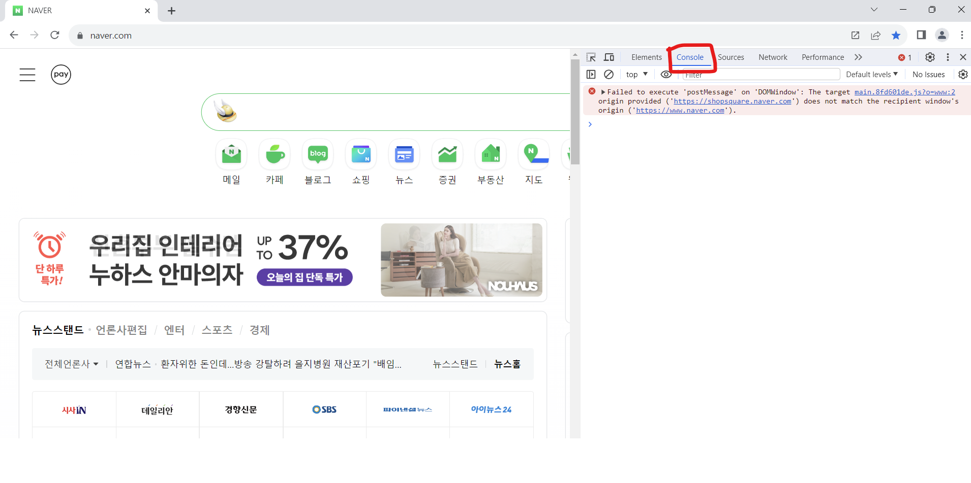Go back to previous page
Viewport: 971px width, 483px height.
pyautogui.click(x=14, y=35)
